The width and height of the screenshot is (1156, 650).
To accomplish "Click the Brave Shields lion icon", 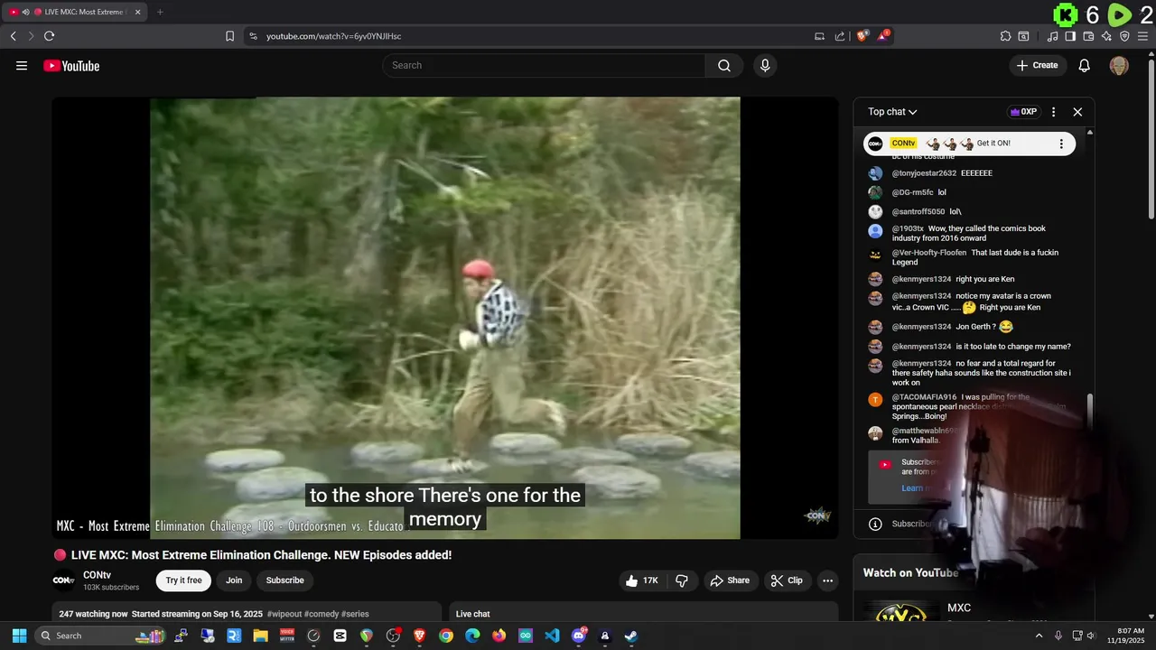I will (862, 36).
